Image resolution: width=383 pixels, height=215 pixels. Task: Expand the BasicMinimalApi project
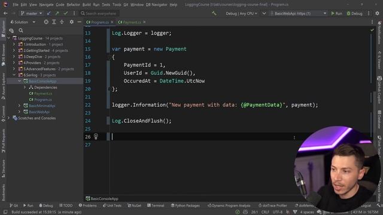(x=19, y=106)
